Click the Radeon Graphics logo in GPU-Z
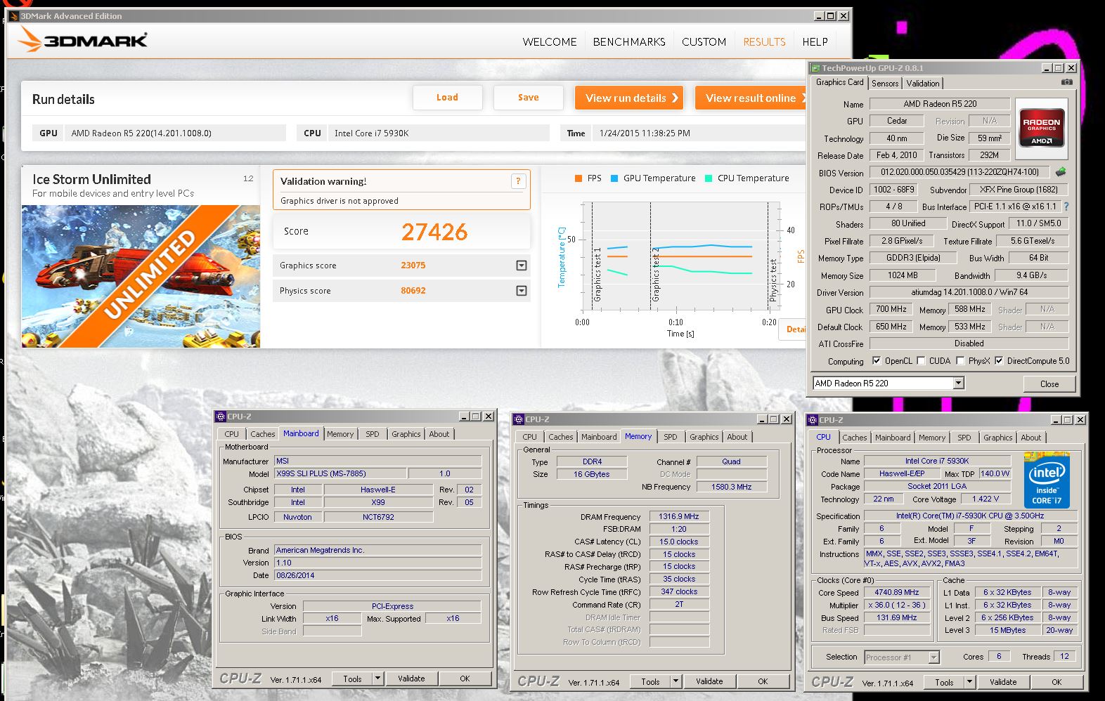The image size is (1105, 701). (1041, 128)
